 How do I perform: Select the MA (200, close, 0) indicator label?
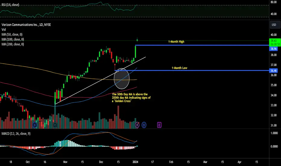pyautogui.click(x=13, y=44)
